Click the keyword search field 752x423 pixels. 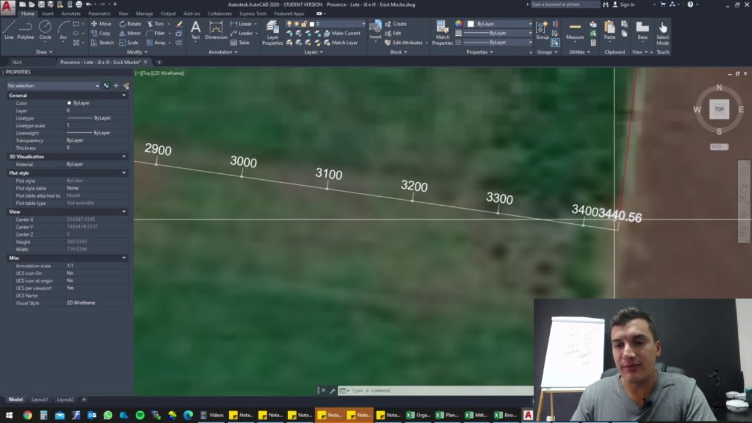click(x=565, y=5)
